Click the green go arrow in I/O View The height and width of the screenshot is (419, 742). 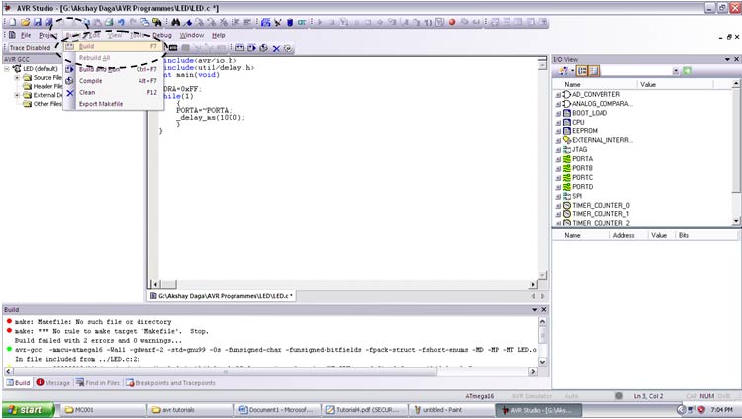687,71
